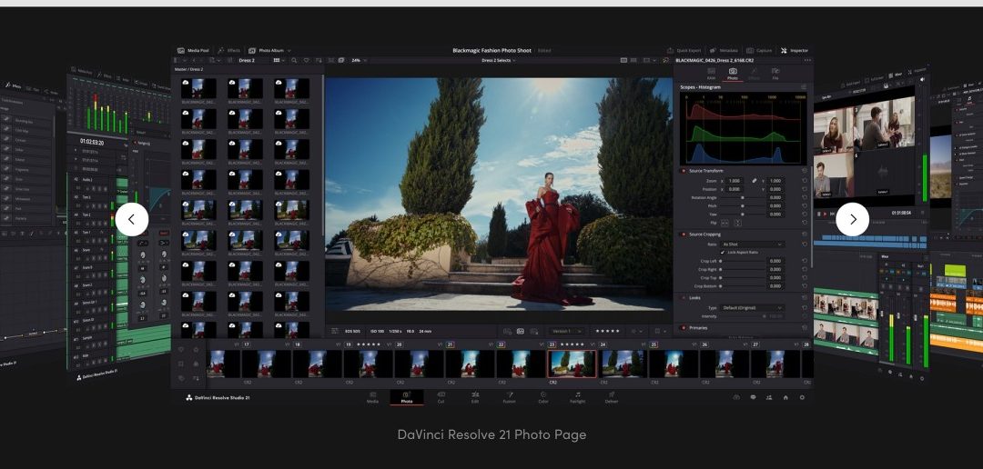The height and width of the screenshot is (469, 983).
Task: Click the flip vertical button
Action: point(737,223)
